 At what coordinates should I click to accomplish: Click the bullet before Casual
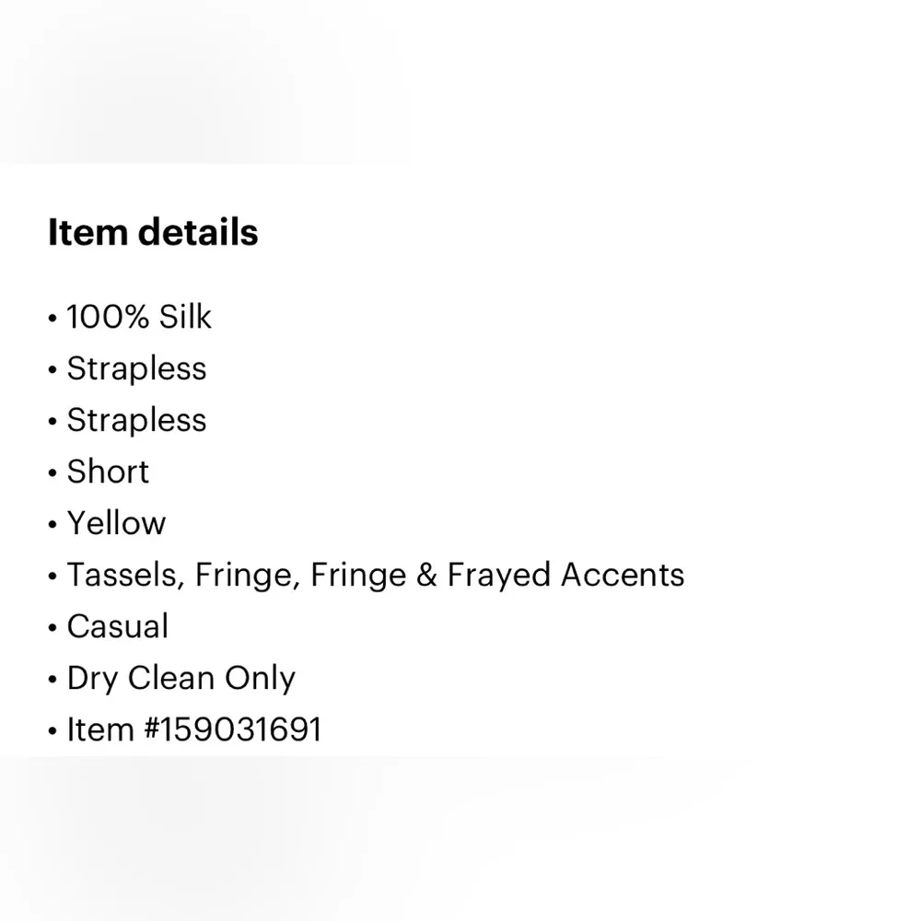52,628
